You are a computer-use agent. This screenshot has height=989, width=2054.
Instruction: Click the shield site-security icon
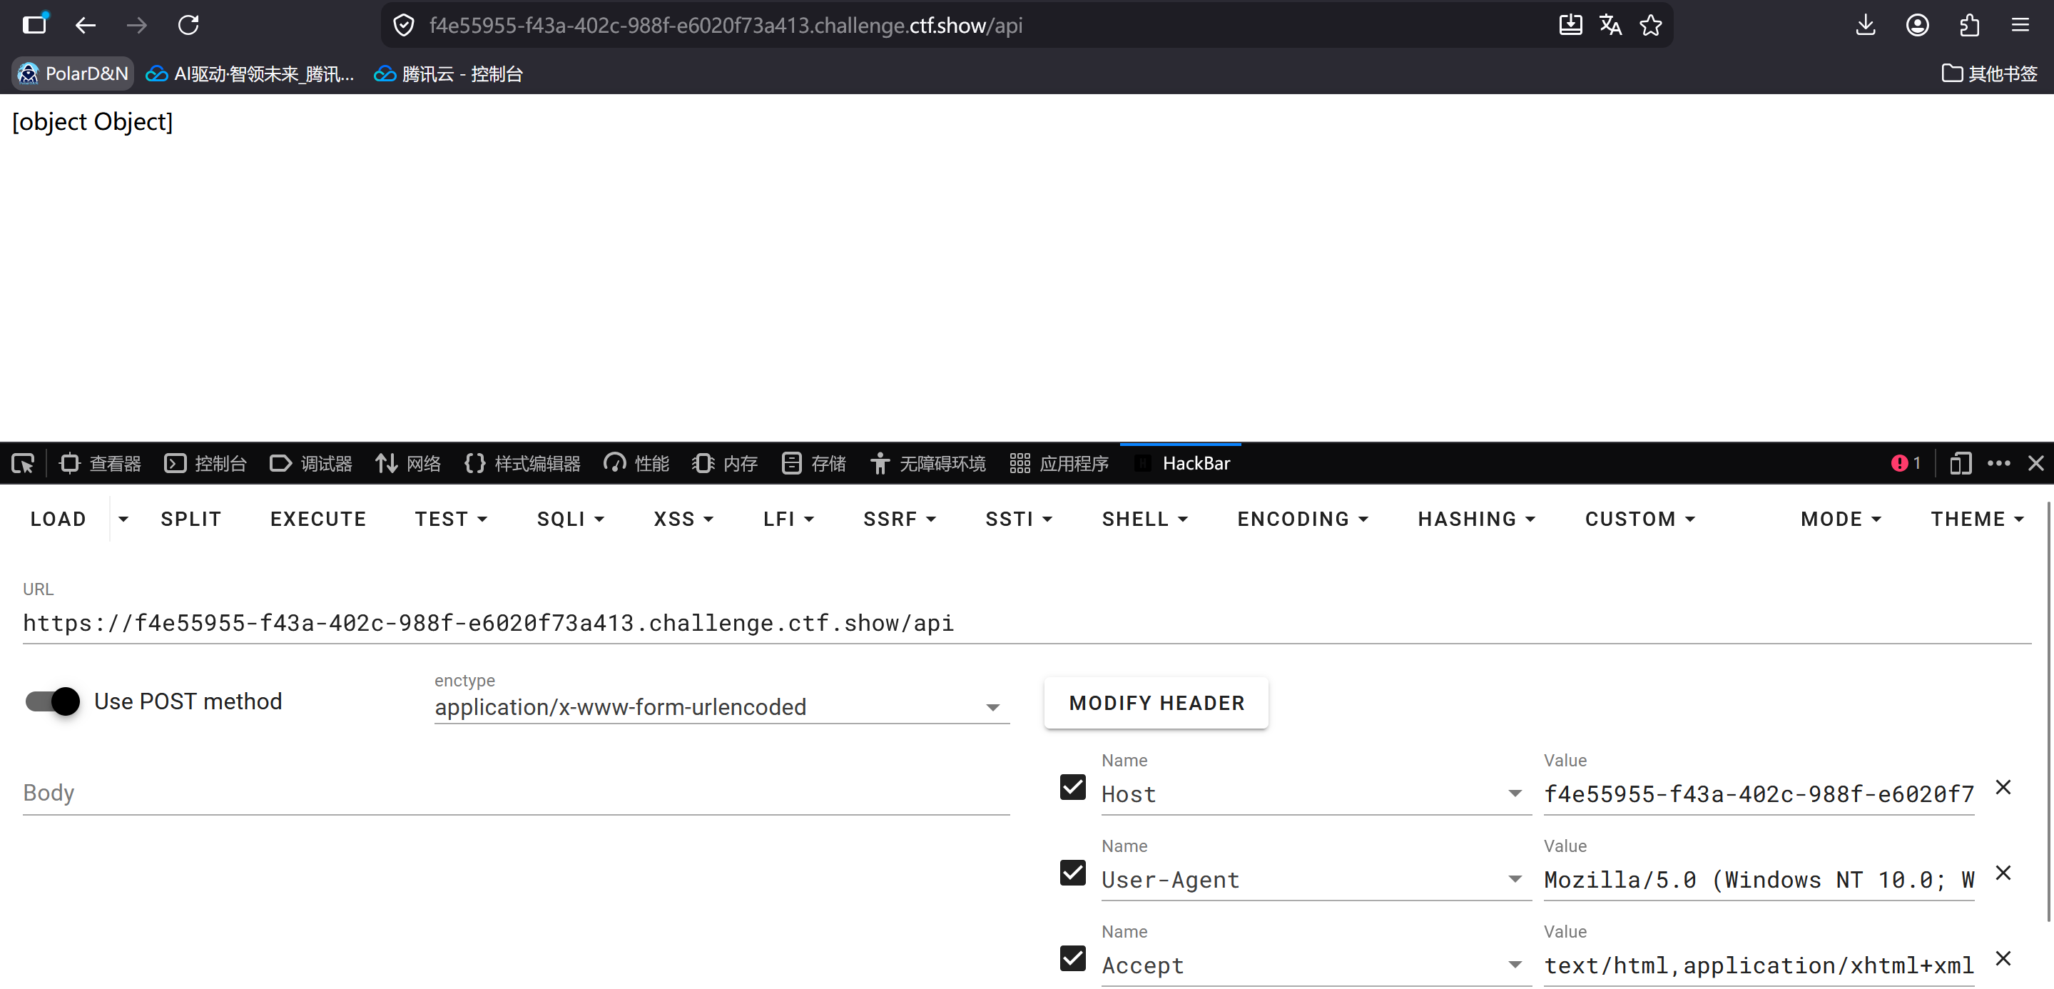pyautogui.click(x=405, y=26)
